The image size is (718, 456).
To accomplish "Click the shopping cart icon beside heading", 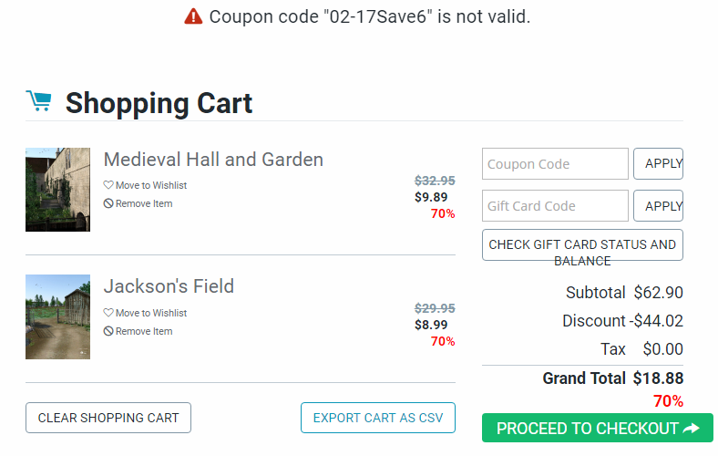I will pyautogui.click(x=38, y=101).
